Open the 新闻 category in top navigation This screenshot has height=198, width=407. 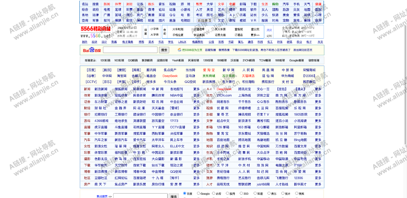tap(107, 4)
